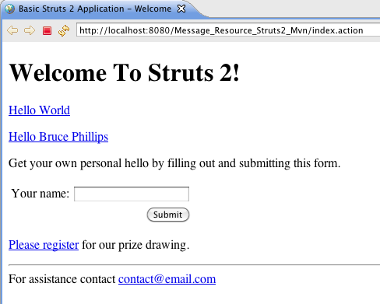Click the browser forward arrow icon
Viewport: 380px width, 304px height.
click(x=30, y=30)
